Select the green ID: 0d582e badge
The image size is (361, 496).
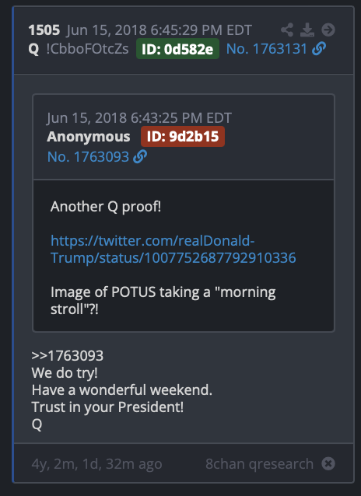(177, 49)
